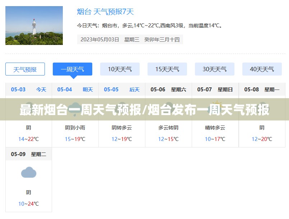Click the 阴 text under 05-09
The width and height of the screenshot is (289, 219).
click(29, 192)
